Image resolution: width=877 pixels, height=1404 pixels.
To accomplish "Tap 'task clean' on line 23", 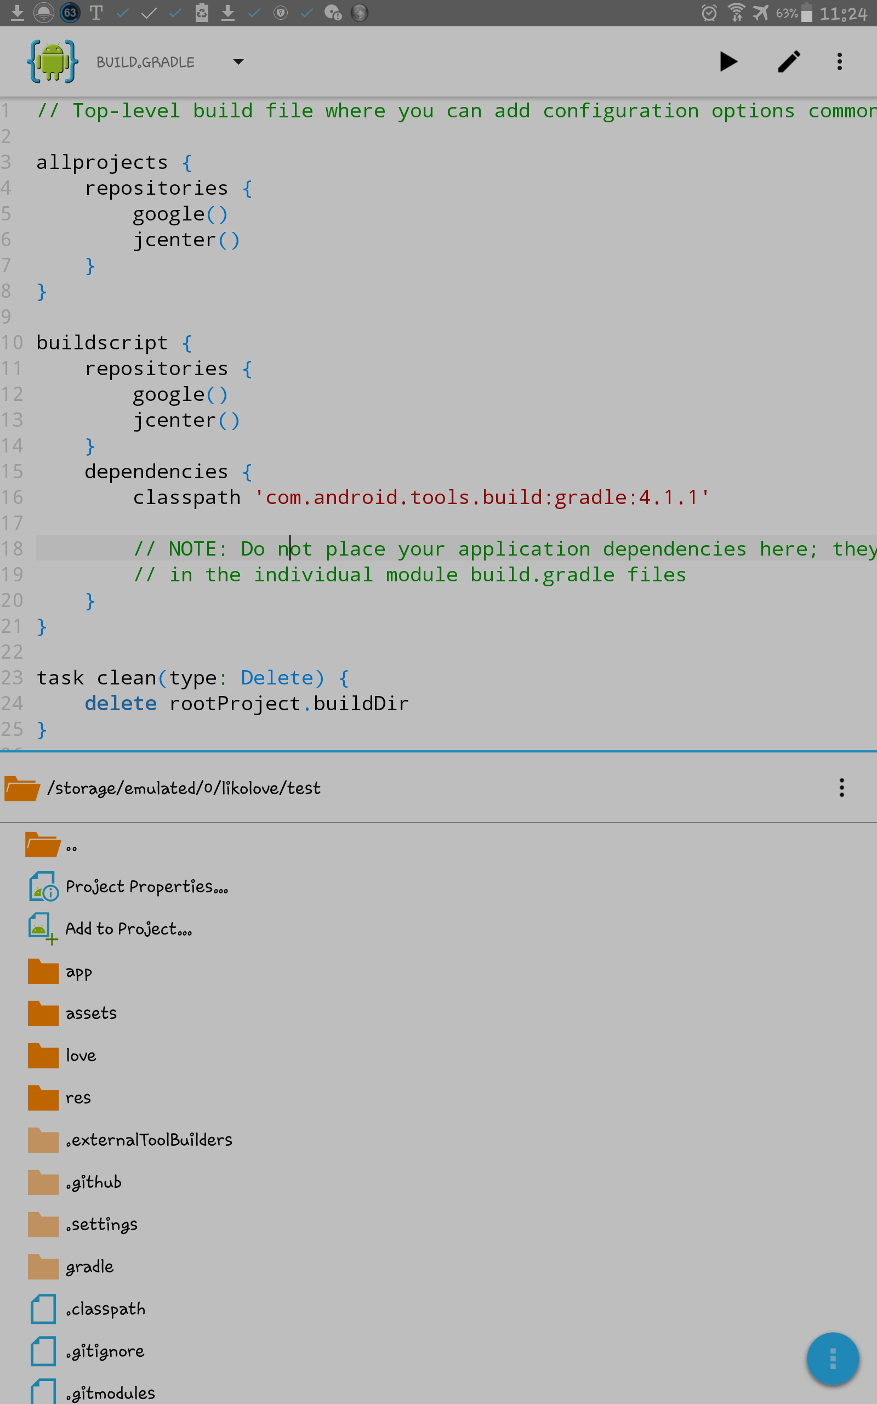I will 96,678.
